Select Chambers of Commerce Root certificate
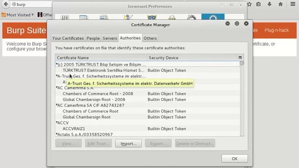299x168 pixels. coord(148,111)
